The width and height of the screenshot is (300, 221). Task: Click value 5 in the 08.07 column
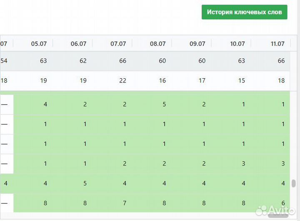click(x=164, y=104)
